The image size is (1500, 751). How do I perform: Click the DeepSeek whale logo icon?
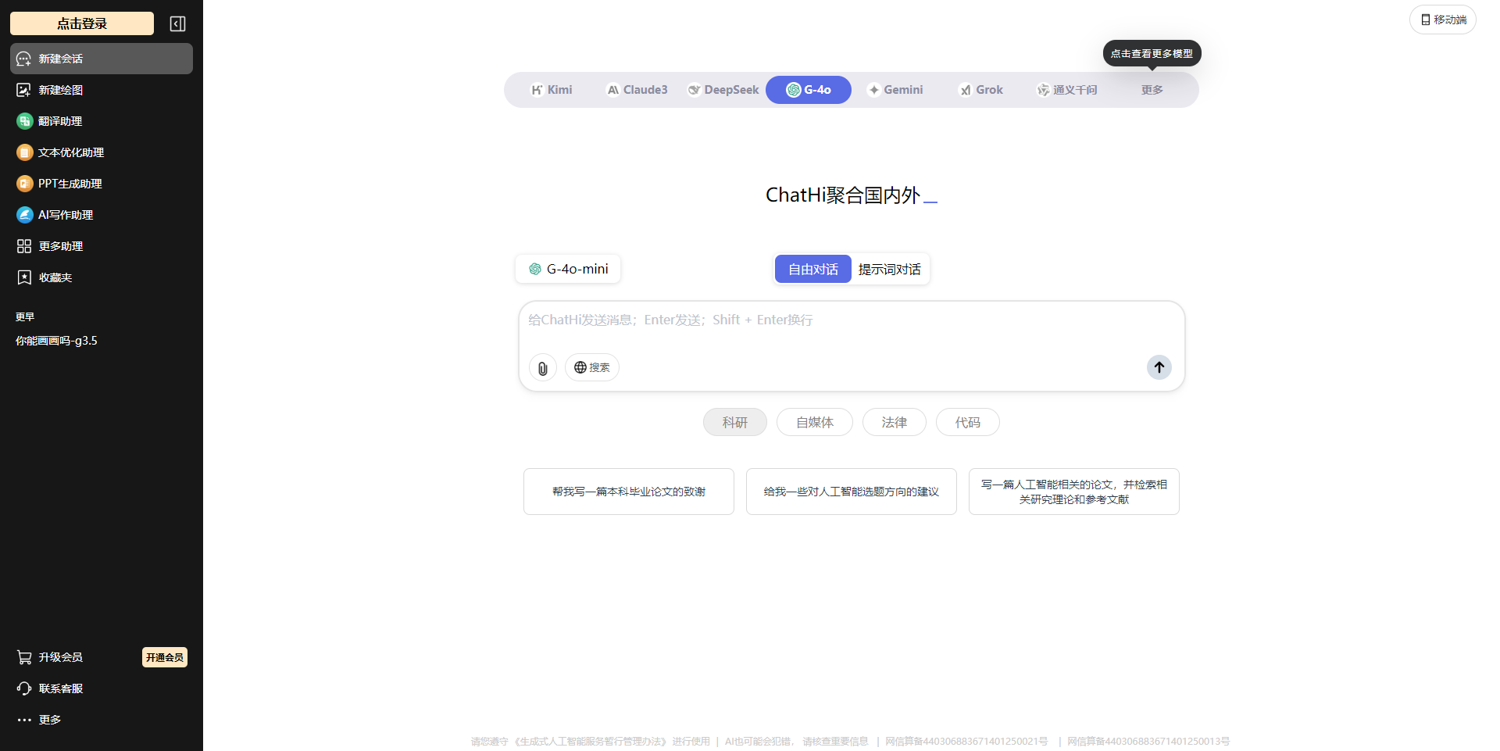point(694,90)
